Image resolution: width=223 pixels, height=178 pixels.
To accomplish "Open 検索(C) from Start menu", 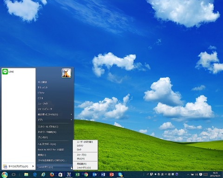I will [x=42, y=155].
